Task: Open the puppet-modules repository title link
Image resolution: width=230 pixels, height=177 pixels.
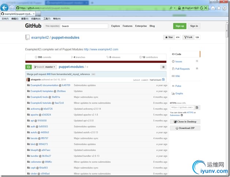Action: [65, 38]
